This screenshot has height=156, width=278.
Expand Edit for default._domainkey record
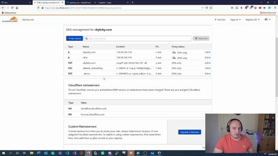point(208,68)
